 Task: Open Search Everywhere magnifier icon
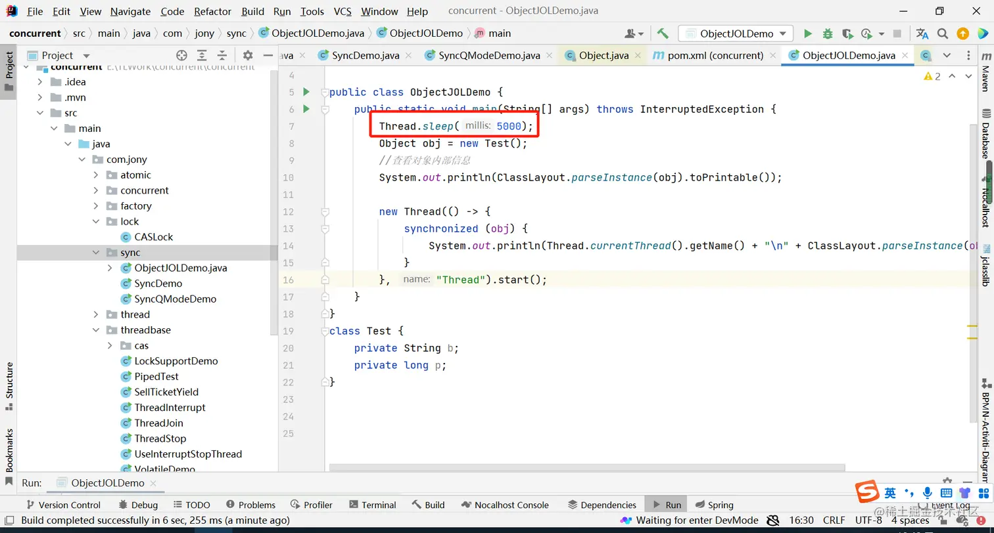(x=943, y=33)
